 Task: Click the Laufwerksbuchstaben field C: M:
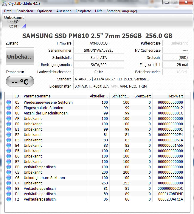(x=99, y=72)
